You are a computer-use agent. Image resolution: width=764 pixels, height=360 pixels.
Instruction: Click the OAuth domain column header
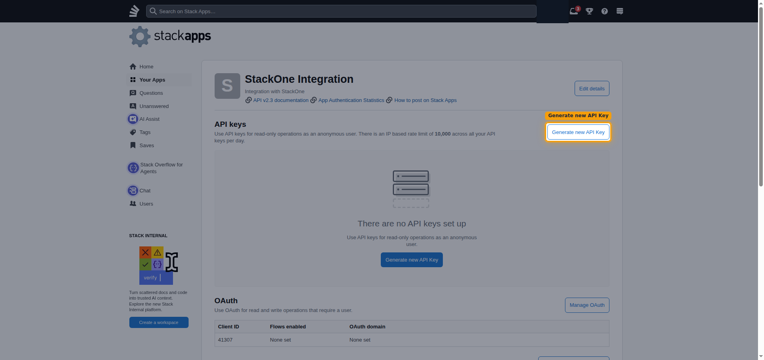(x=367, y=327)
